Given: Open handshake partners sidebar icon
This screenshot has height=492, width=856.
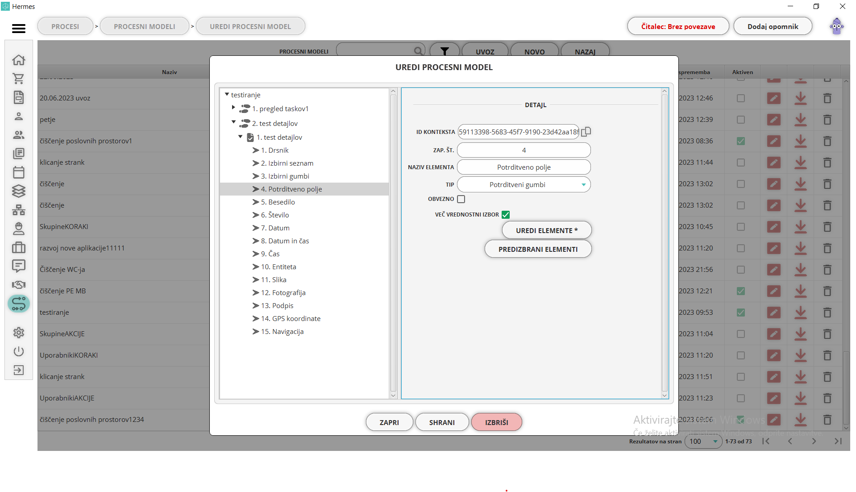Looking at the screenshot, I should point(19,285).
